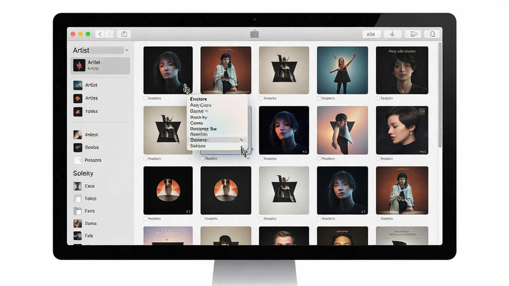
Task: Open the teal dancing girl album cover
Action: point(342,71)
